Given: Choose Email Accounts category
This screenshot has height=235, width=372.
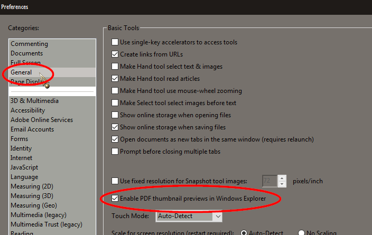Looking at the screenshot, I should point(52,129).
